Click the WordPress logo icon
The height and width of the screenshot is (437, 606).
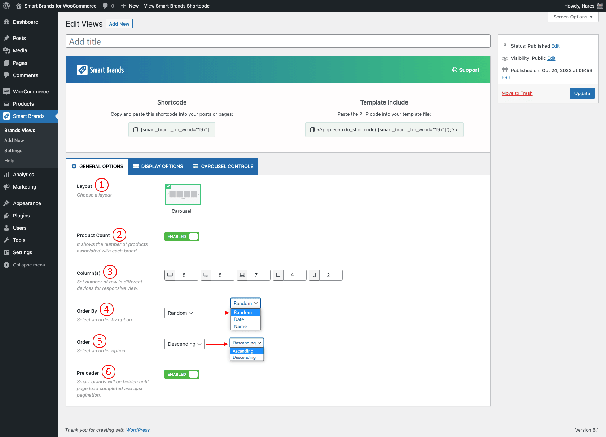[x=6, y=6]
